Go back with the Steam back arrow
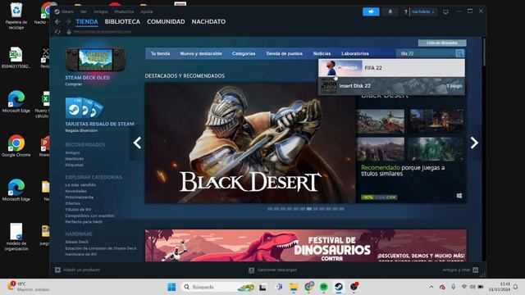Screen dimensions: 525x295 click(x=57, y=22)
